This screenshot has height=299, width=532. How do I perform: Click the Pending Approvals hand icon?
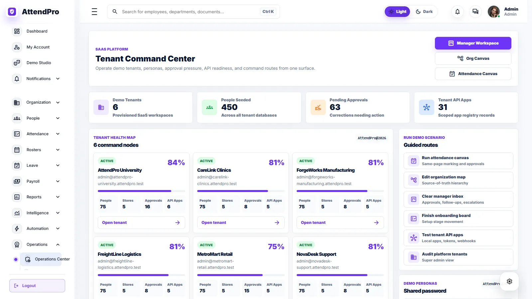(318, 107)
